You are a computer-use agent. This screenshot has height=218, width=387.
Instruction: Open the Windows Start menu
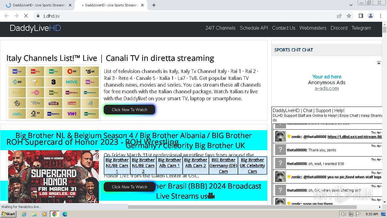coord(8,214)
